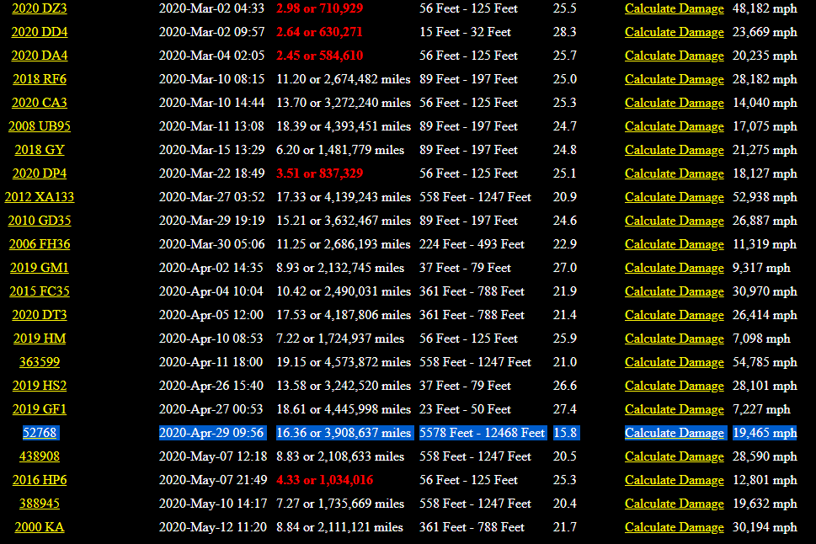Calculate Damage for 2010 GD35 row
Screen dimensions: 816x544
coord(674,221)
